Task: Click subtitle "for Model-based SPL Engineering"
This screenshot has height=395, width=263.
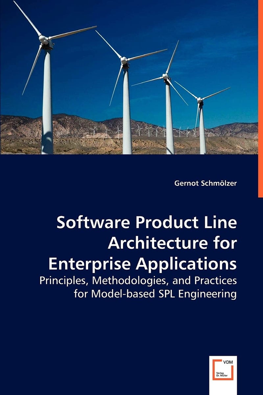Action: 155,295
